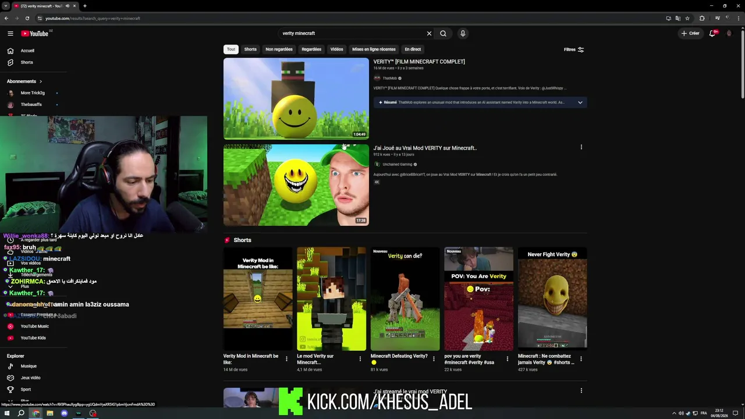Click the taskbar search magnifier

tap(21, 413)
